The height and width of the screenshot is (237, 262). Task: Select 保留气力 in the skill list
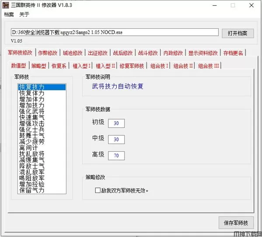point(31,190)
